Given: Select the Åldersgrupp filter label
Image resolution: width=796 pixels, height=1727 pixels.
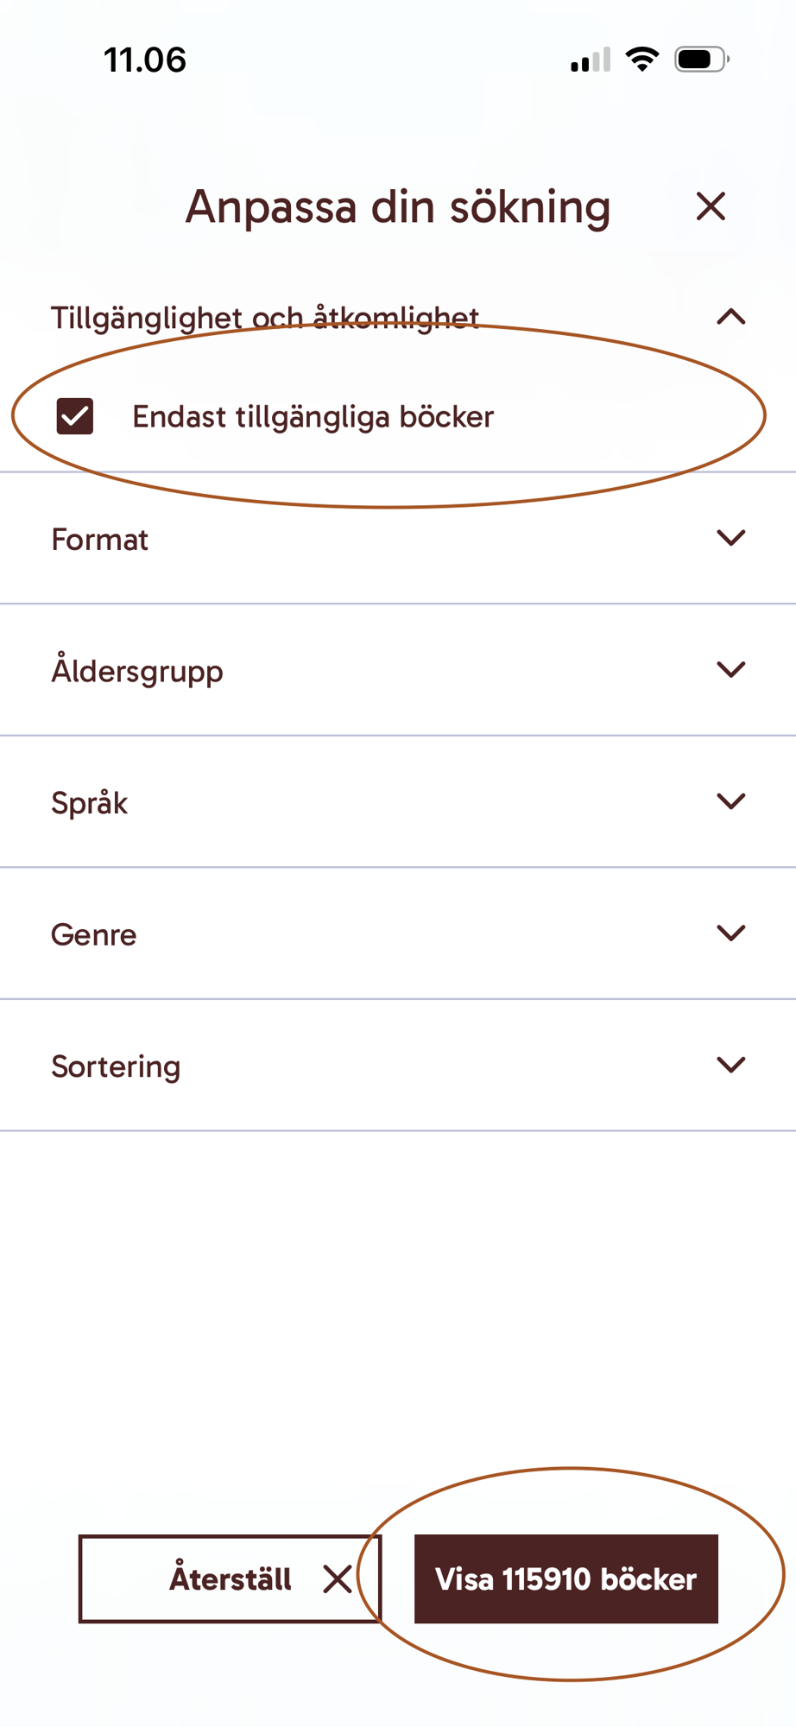Looking at the screenshot, I should click(137, 672).
